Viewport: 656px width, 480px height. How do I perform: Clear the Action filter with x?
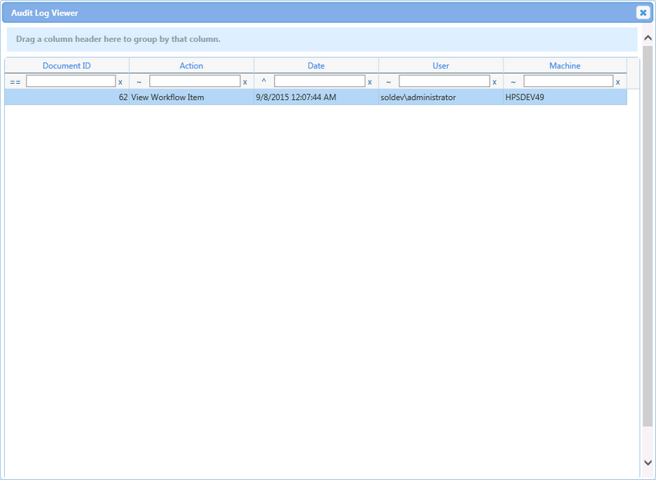245,82
